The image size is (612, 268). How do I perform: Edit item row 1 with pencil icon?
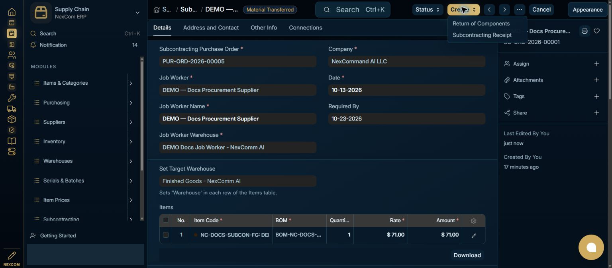(x=473, y=235)
